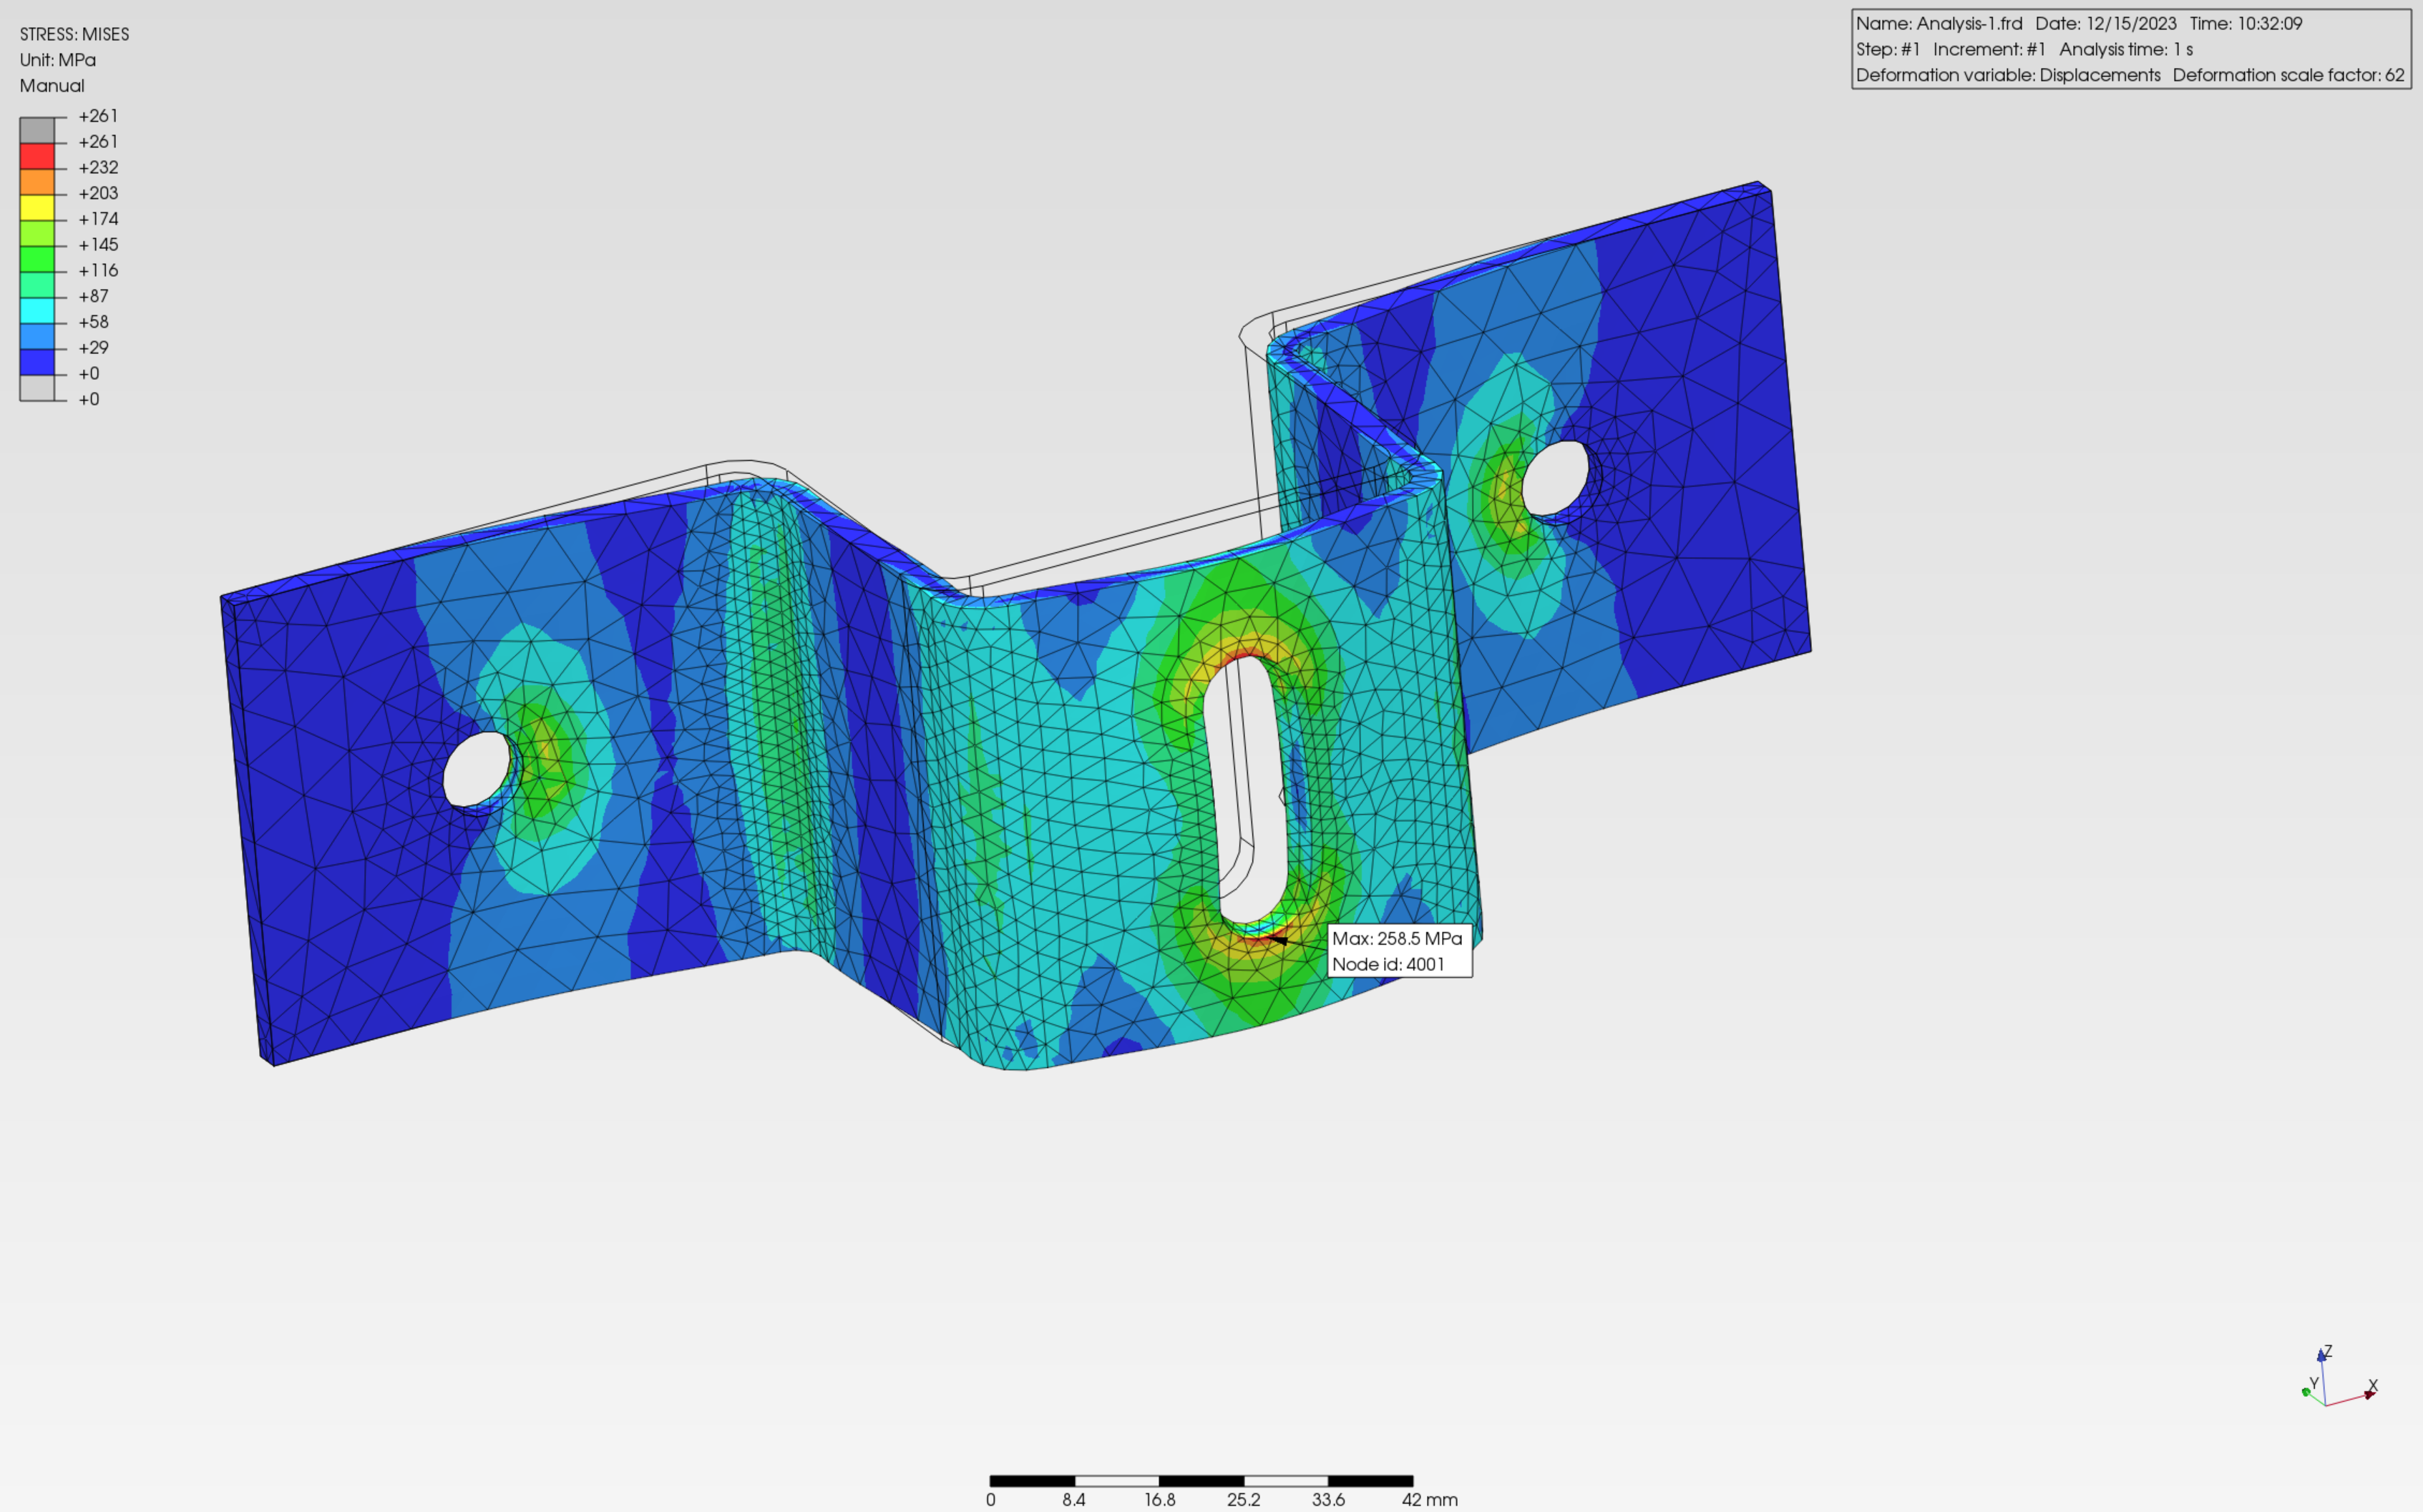
Task: Click the red legend color swatch
Action: pyautogui.click(x=37, y=155)
